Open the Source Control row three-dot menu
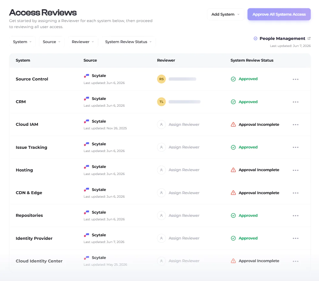 295,79
